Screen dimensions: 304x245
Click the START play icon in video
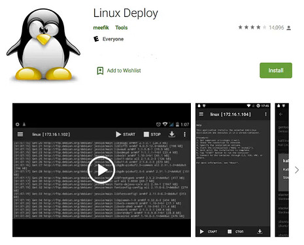118,135
